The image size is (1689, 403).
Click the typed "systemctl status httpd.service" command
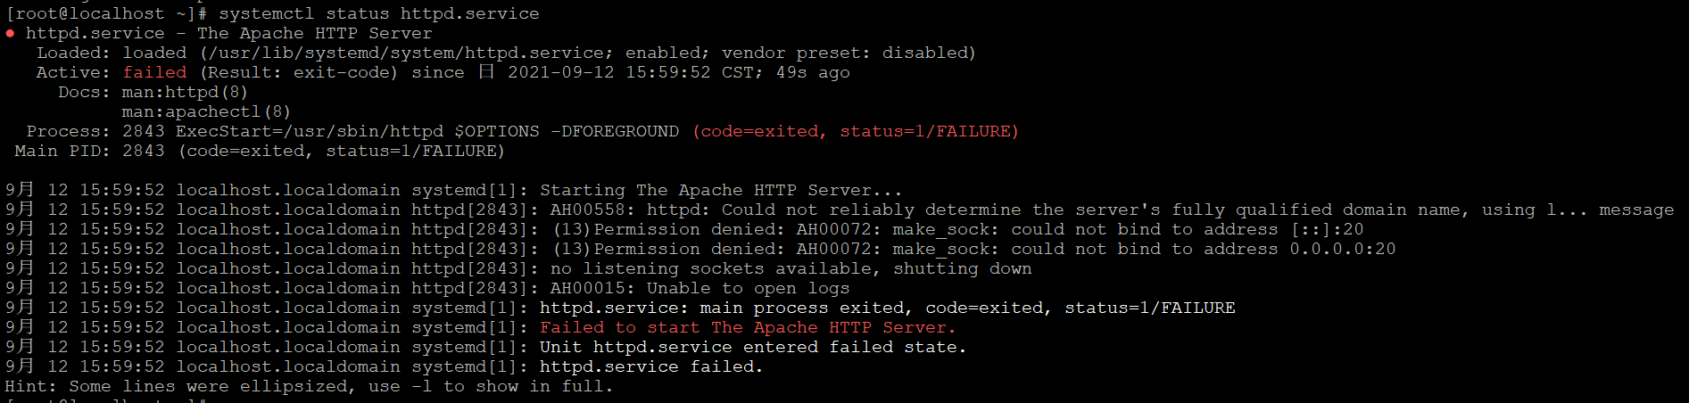click(378, 13)
